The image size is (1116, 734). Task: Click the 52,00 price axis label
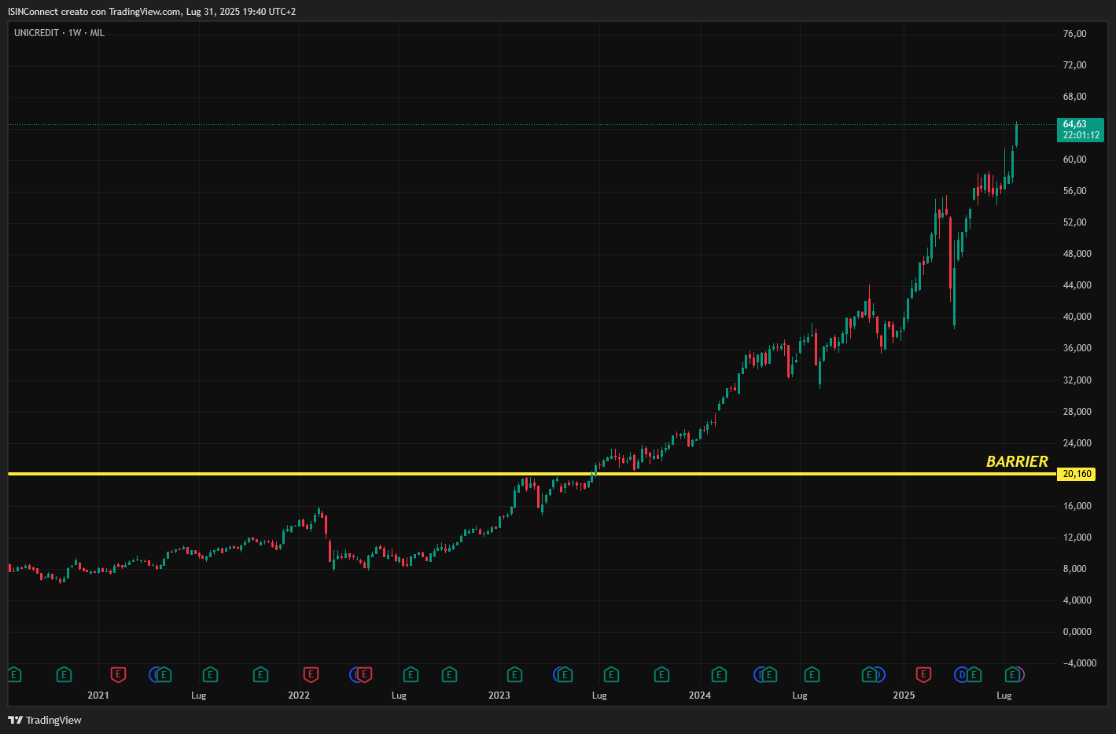point(1074,222)
